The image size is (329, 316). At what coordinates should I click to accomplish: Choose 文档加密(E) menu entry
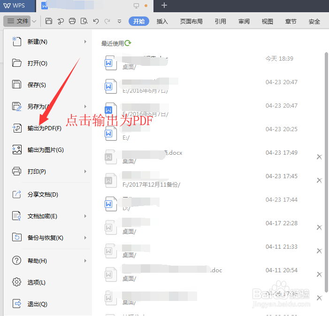pos(48,216)
